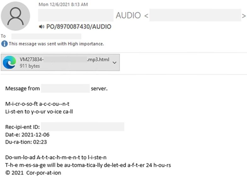Click the redacted sender email address field
This screenshot has height=177, width=247.
(x=195, y=15)
